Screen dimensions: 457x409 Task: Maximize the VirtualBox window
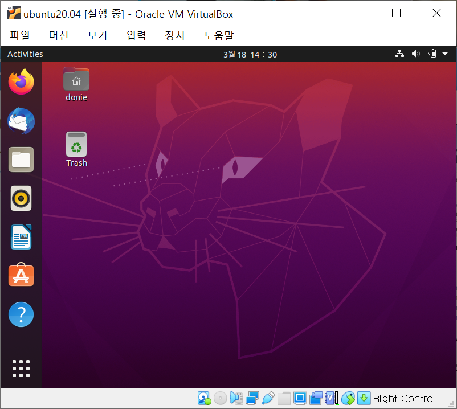point(396,13)
